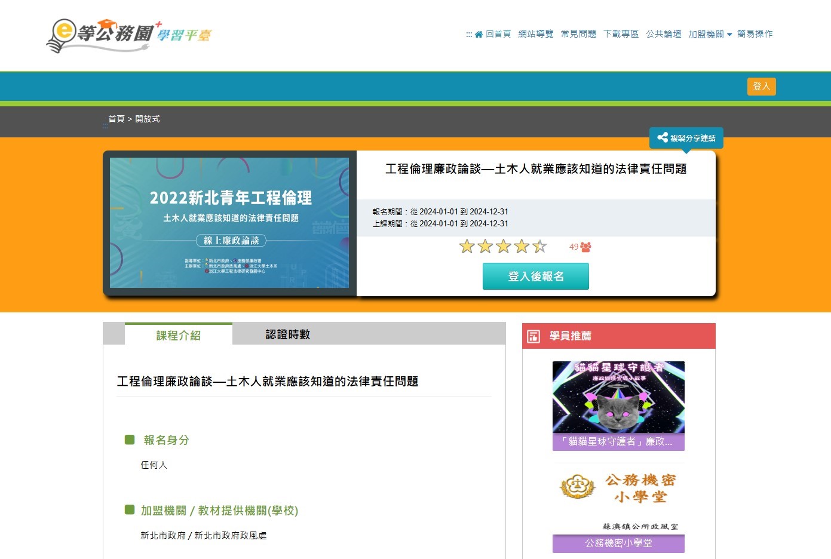Image resolution: width=831 pixels, height=559 pixels.
Task: Switch to the 課程介紹 tab
Action: coord(179,334)
